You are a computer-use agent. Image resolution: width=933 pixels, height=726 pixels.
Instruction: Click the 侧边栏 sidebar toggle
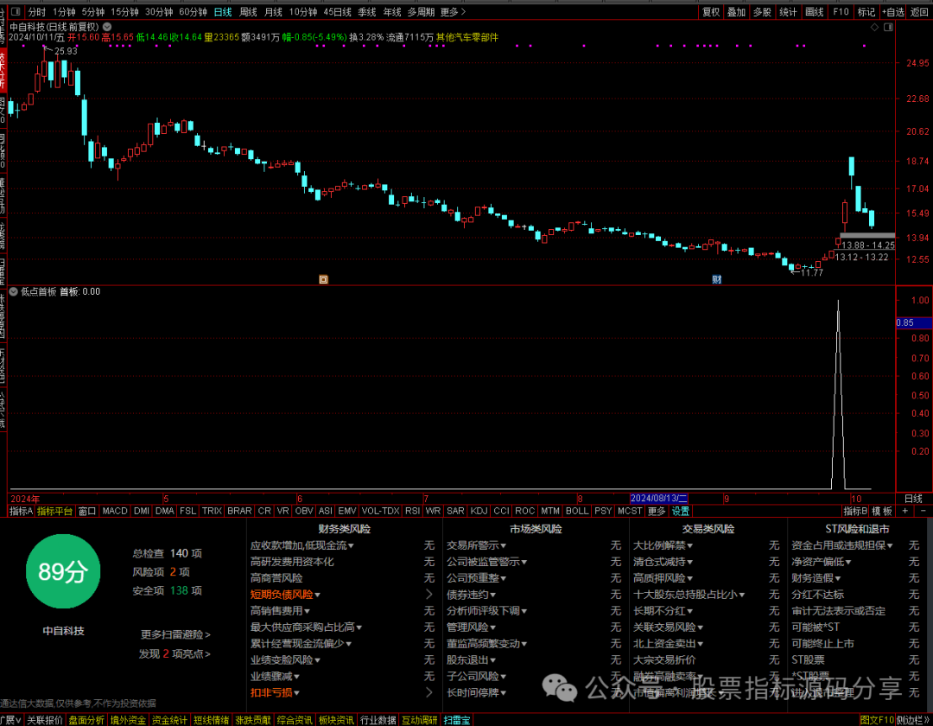click(x=914, y=721)
